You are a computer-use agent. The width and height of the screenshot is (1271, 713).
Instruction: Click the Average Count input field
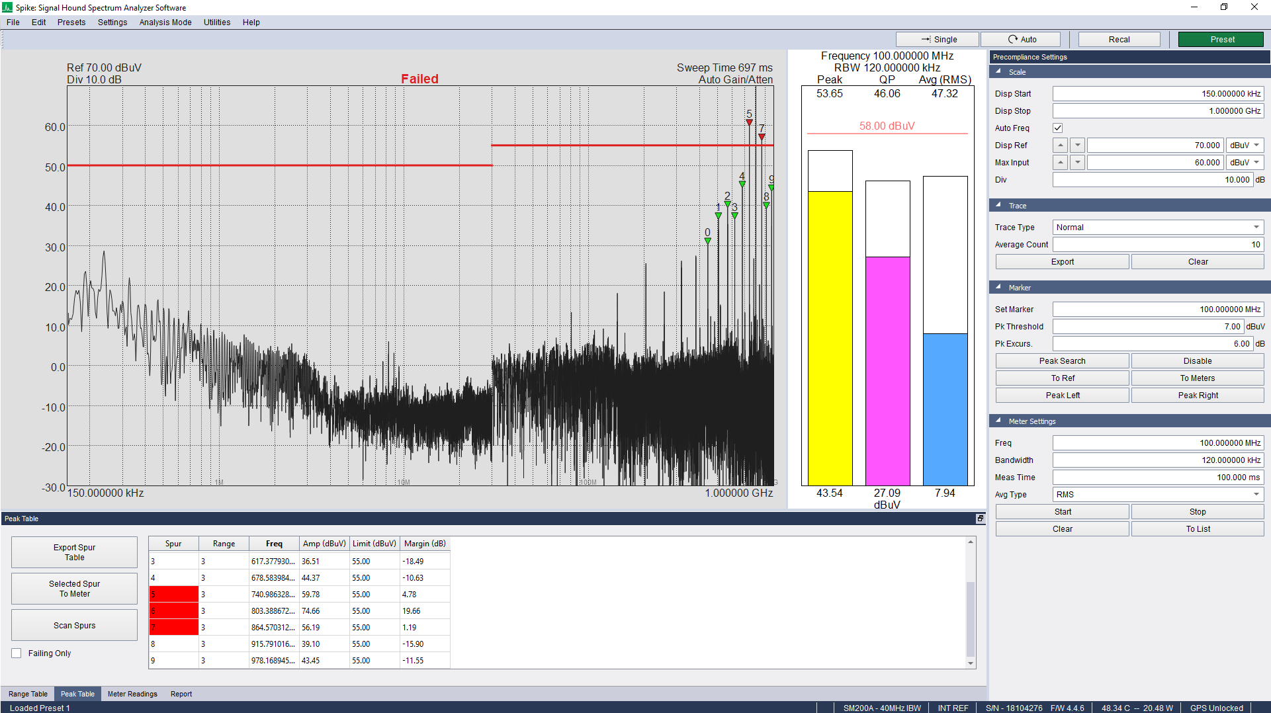click(1158, 245)
